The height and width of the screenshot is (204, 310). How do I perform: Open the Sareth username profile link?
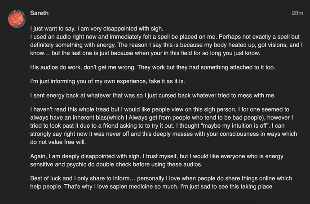(x=40, y=13)
